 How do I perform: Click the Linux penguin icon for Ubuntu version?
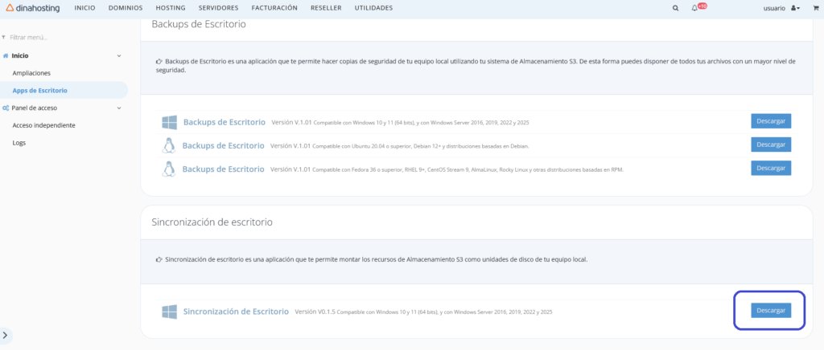(x=169, y=145)
